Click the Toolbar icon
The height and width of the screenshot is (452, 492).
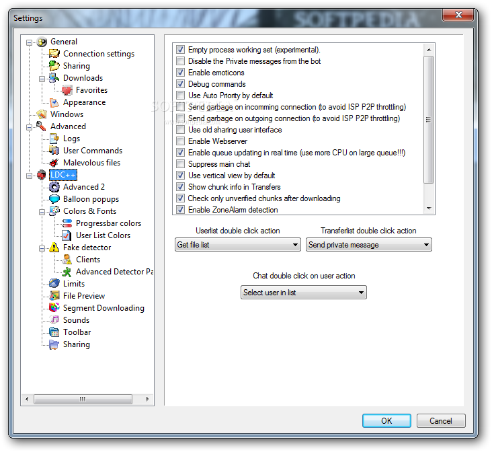pos(54,332)
